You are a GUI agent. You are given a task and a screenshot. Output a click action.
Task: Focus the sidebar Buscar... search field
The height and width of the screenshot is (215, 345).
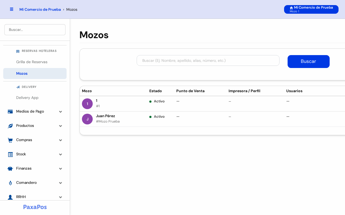pos(35,30)
